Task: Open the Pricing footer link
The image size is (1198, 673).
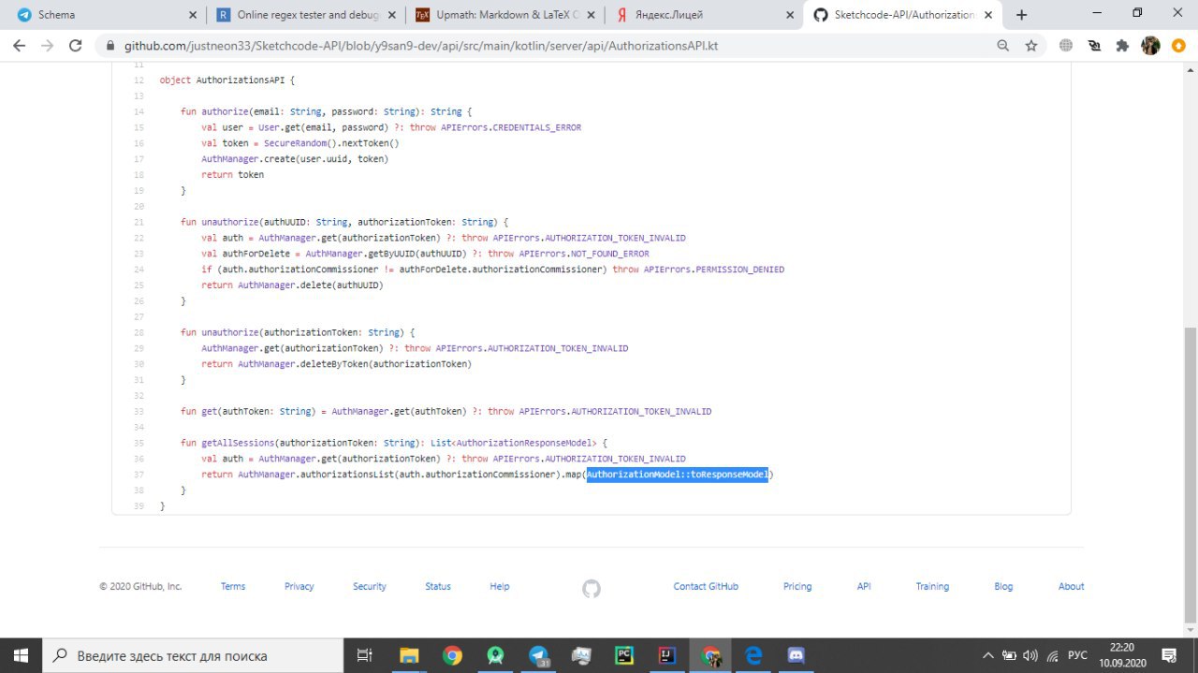Action: click(797, 586)
